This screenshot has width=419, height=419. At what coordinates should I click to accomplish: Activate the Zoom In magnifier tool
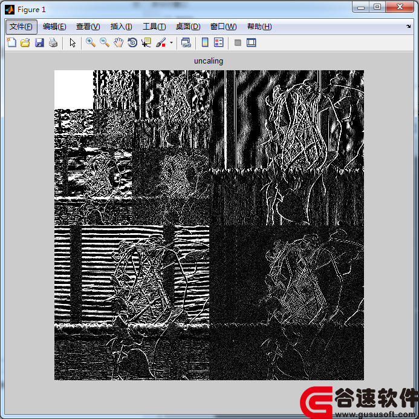(x=91, y=42)
